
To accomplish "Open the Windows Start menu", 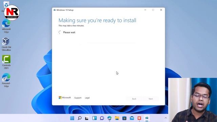I will (72, 118).
